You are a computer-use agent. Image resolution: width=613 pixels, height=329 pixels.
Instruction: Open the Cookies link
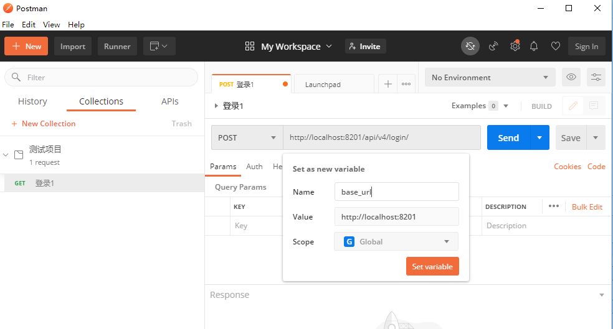click(568, 167)
